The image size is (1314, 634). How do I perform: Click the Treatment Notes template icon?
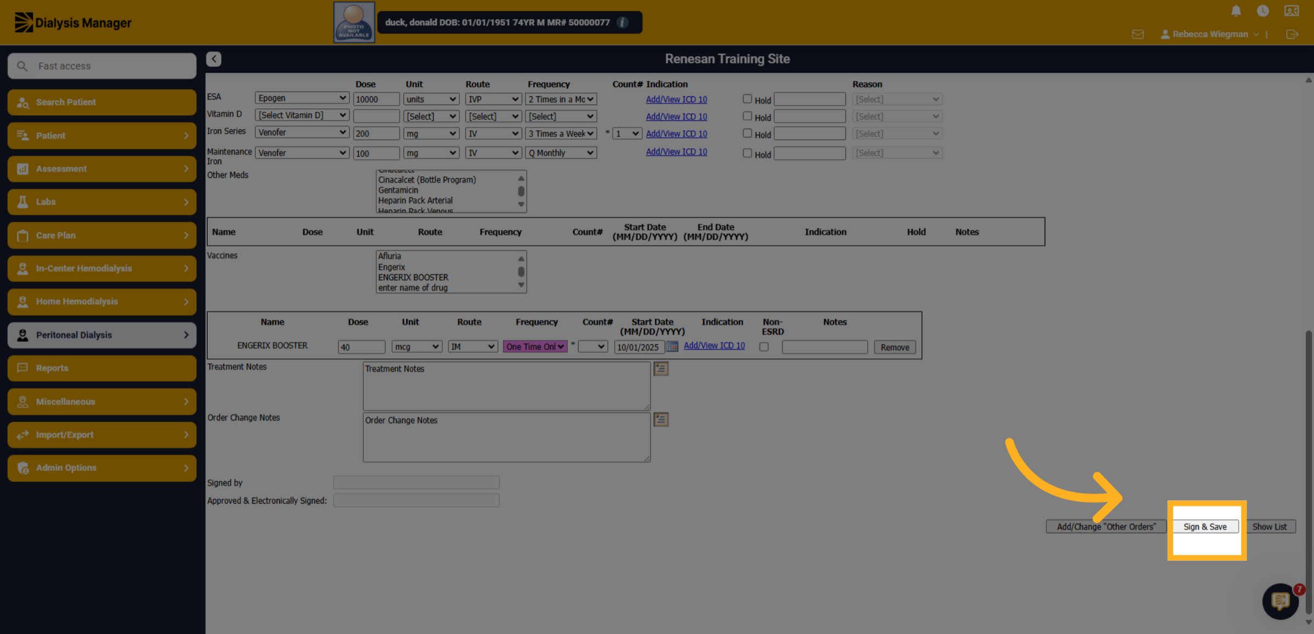(661, 369)
